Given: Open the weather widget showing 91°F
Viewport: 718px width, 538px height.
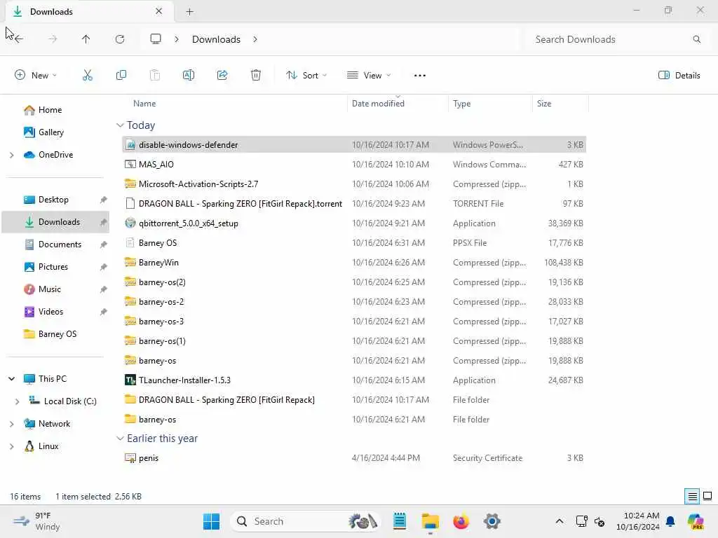Looking at the screenshot, I should tap(36, 521).
